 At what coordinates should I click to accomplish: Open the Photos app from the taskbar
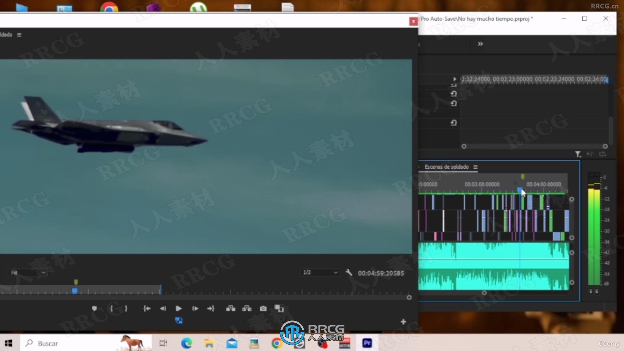click(x=254, y=343)
